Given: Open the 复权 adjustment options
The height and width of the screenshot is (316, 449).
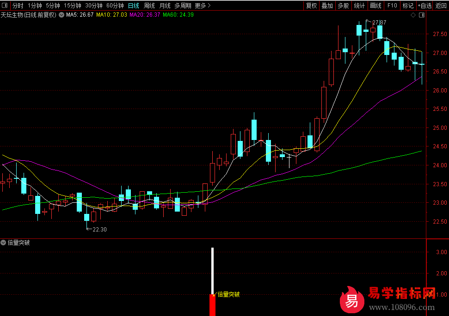Looking at the screenshot, I should (311, 6).
